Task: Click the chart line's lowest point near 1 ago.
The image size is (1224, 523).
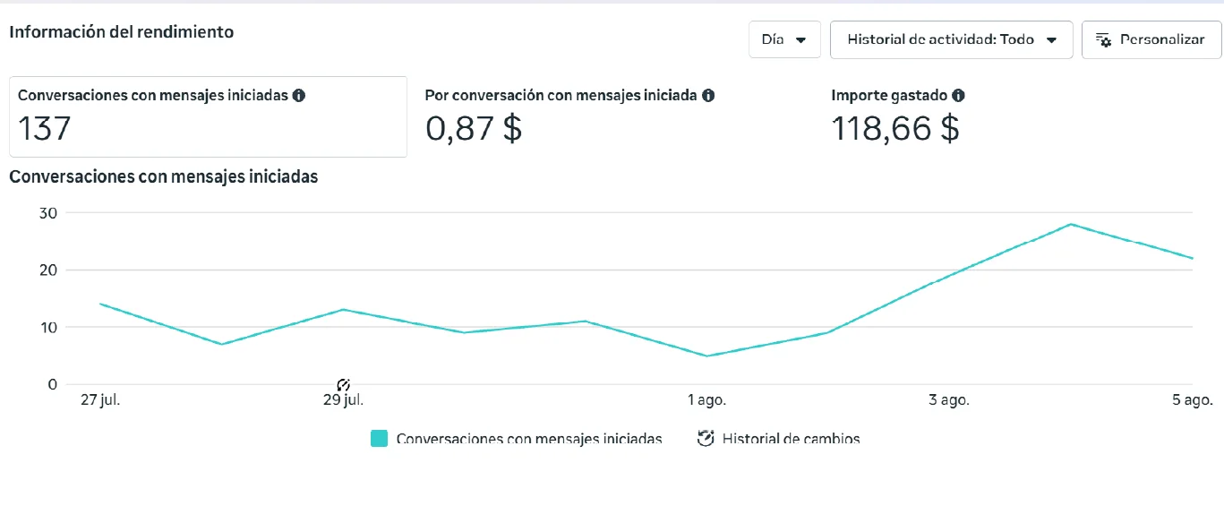Action: [707, 356]
